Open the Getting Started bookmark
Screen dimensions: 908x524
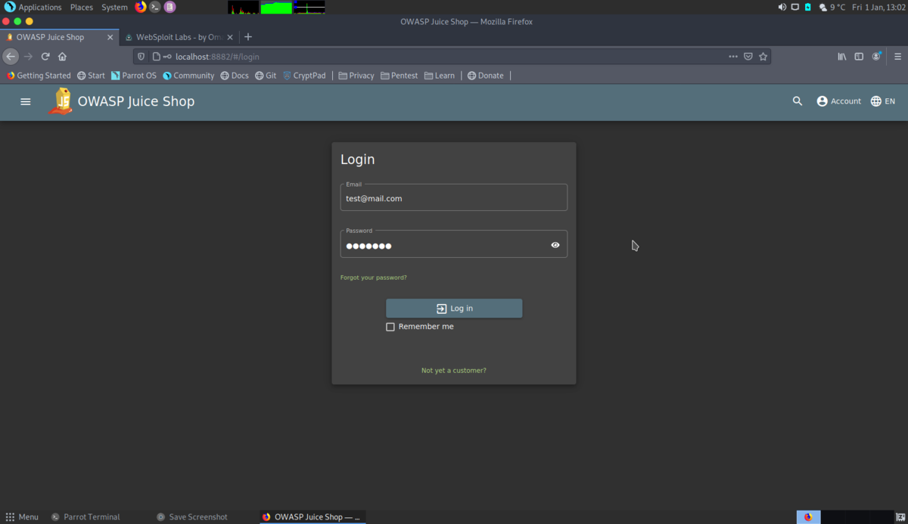pyautogui.click(x=39, y=76)
